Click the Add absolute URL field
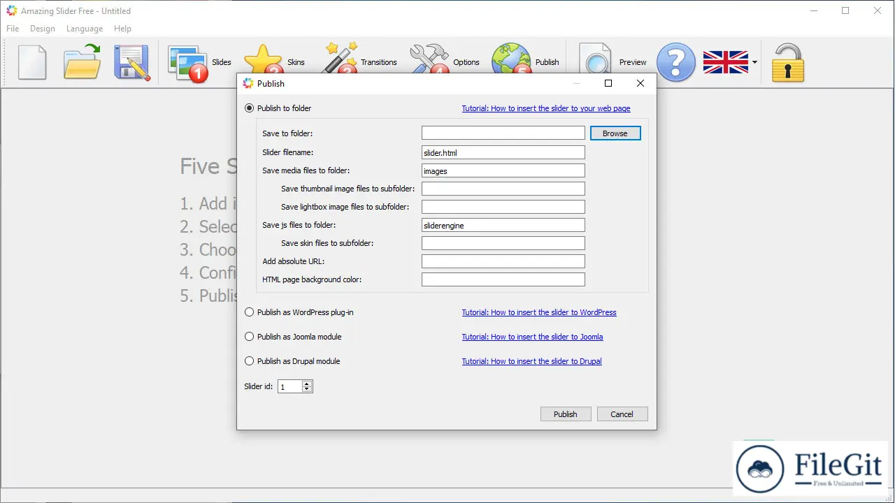This screenshot has height=503, width=895. pyautogui.click(x=503, y=261)
